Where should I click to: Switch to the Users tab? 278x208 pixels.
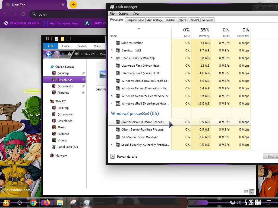tap(182, 20)
